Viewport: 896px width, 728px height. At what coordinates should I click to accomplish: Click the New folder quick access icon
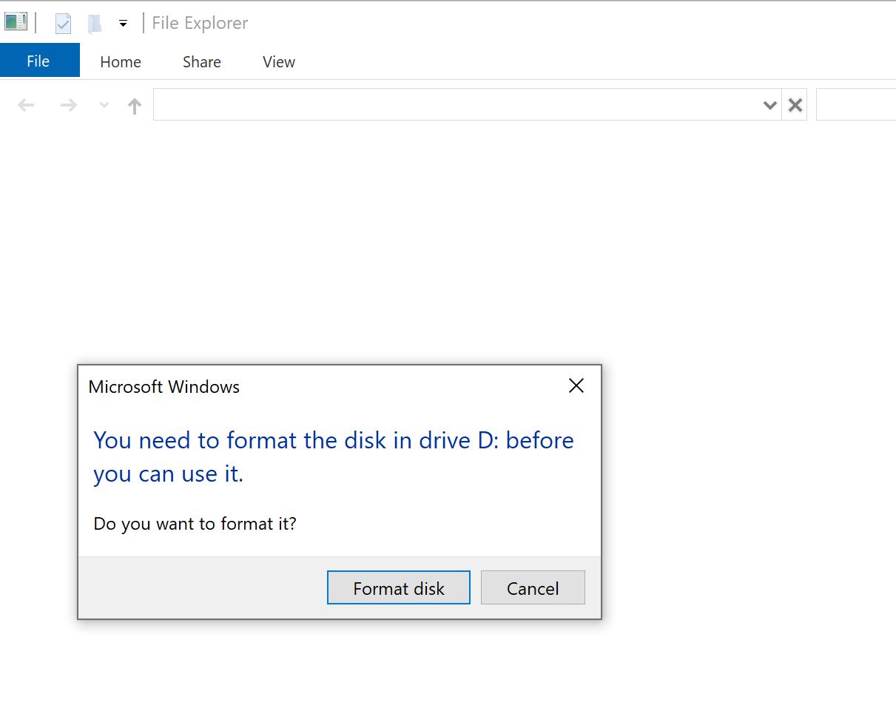pyautogui.click(x=94, y=24)
